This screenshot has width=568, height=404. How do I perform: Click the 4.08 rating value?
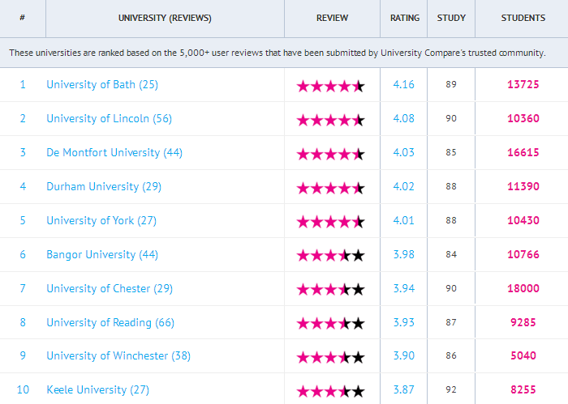tap(403, 118)
